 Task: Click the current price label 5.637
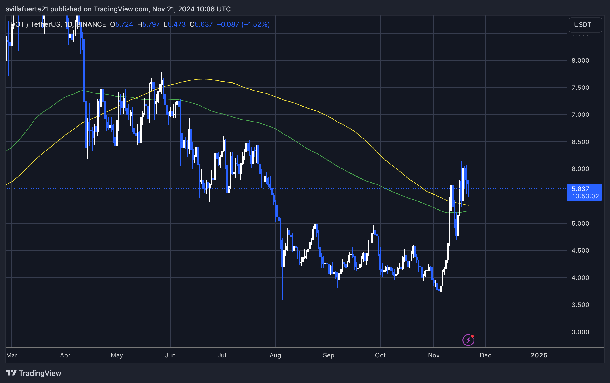click(580, 189)
